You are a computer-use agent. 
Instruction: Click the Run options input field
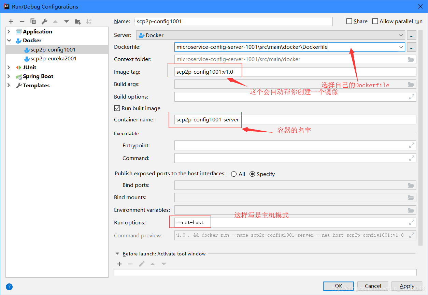[x=295, y=223]
